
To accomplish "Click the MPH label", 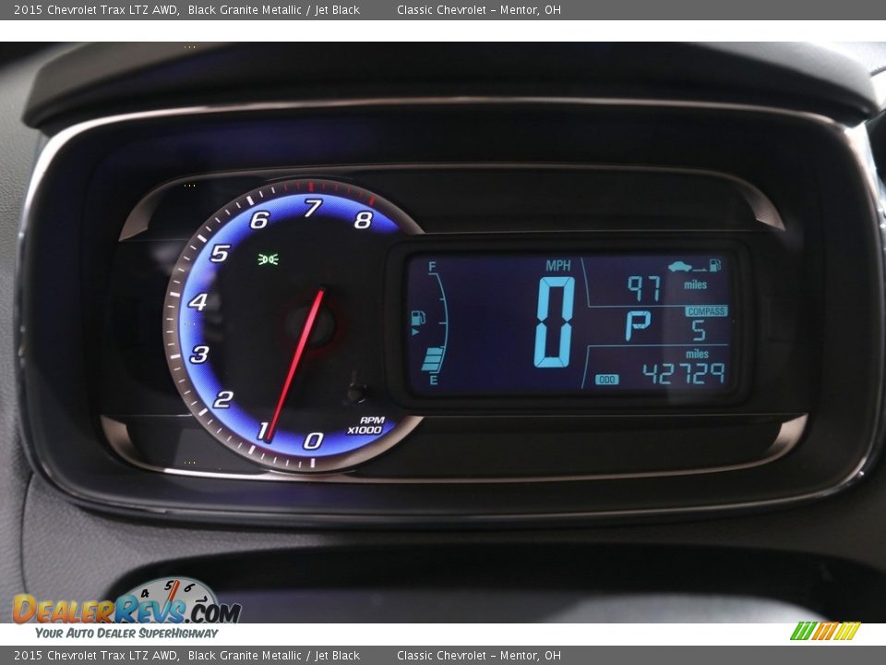I will coord(558,265).
